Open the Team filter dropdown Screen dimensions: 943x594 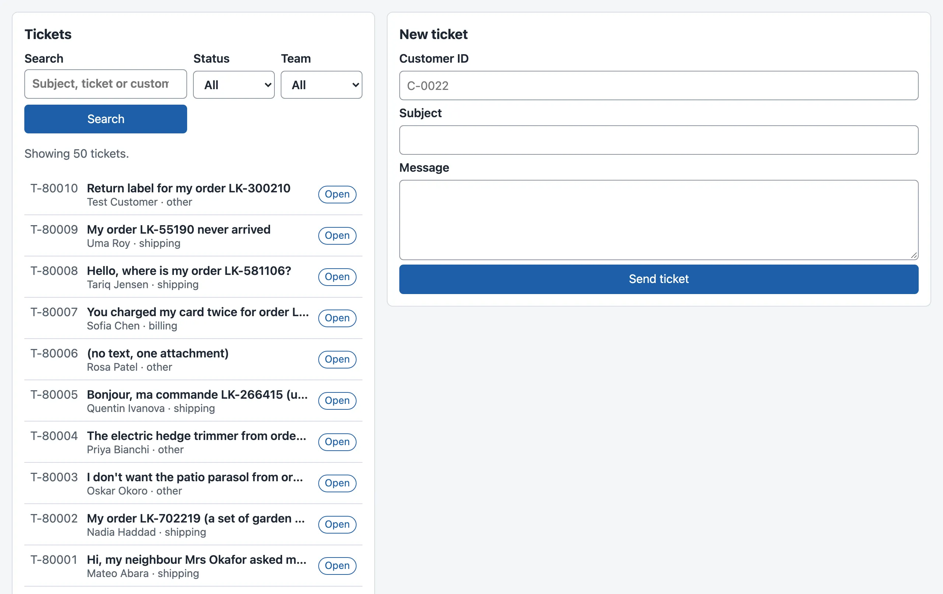321,85
